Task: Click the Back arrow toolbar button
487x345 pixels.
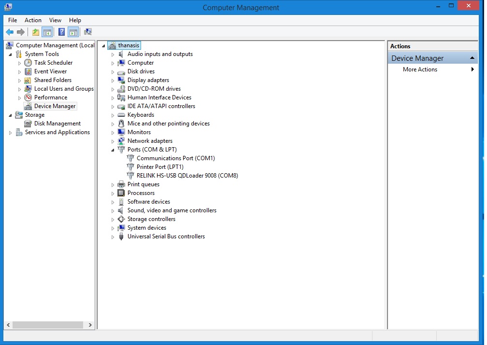Action: (x=10, y=32)
